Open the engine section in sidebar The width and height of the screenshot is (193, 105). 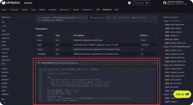pyautogui.click(x=5, y=69)
